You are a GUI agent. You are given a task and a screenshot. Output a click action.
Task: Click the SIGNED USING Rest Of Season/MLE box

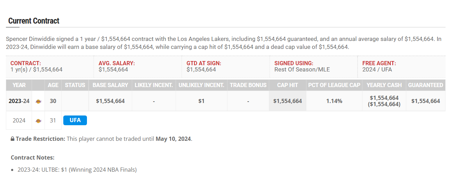(313, 67)
